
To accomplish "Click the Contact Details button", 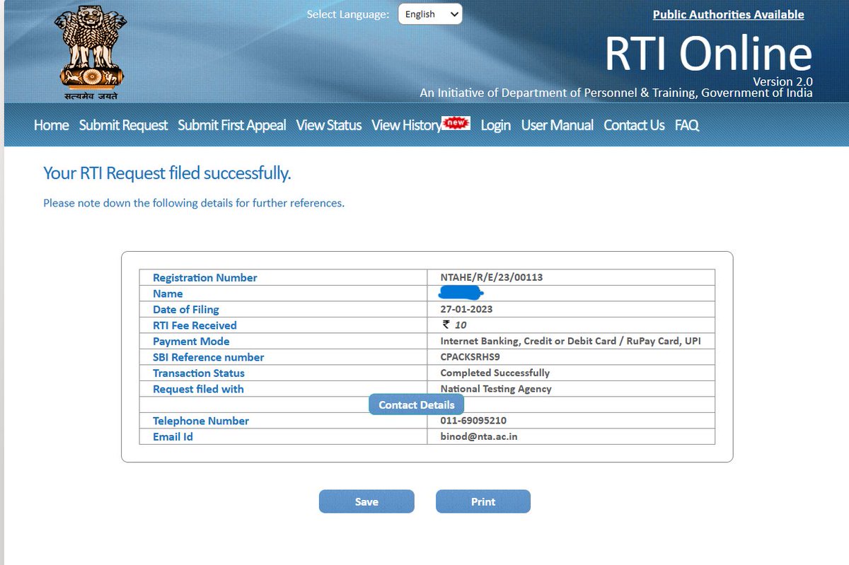I will (x=417, y=404).
